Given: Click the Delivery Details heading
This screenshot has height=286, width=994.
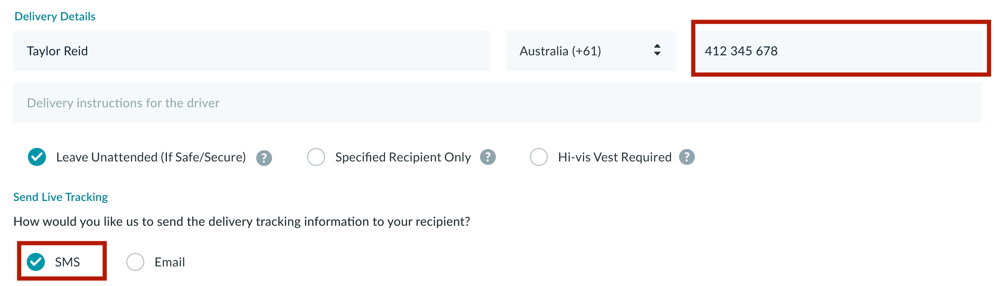Looking at the screenshot, I should [x=55, y=17].
